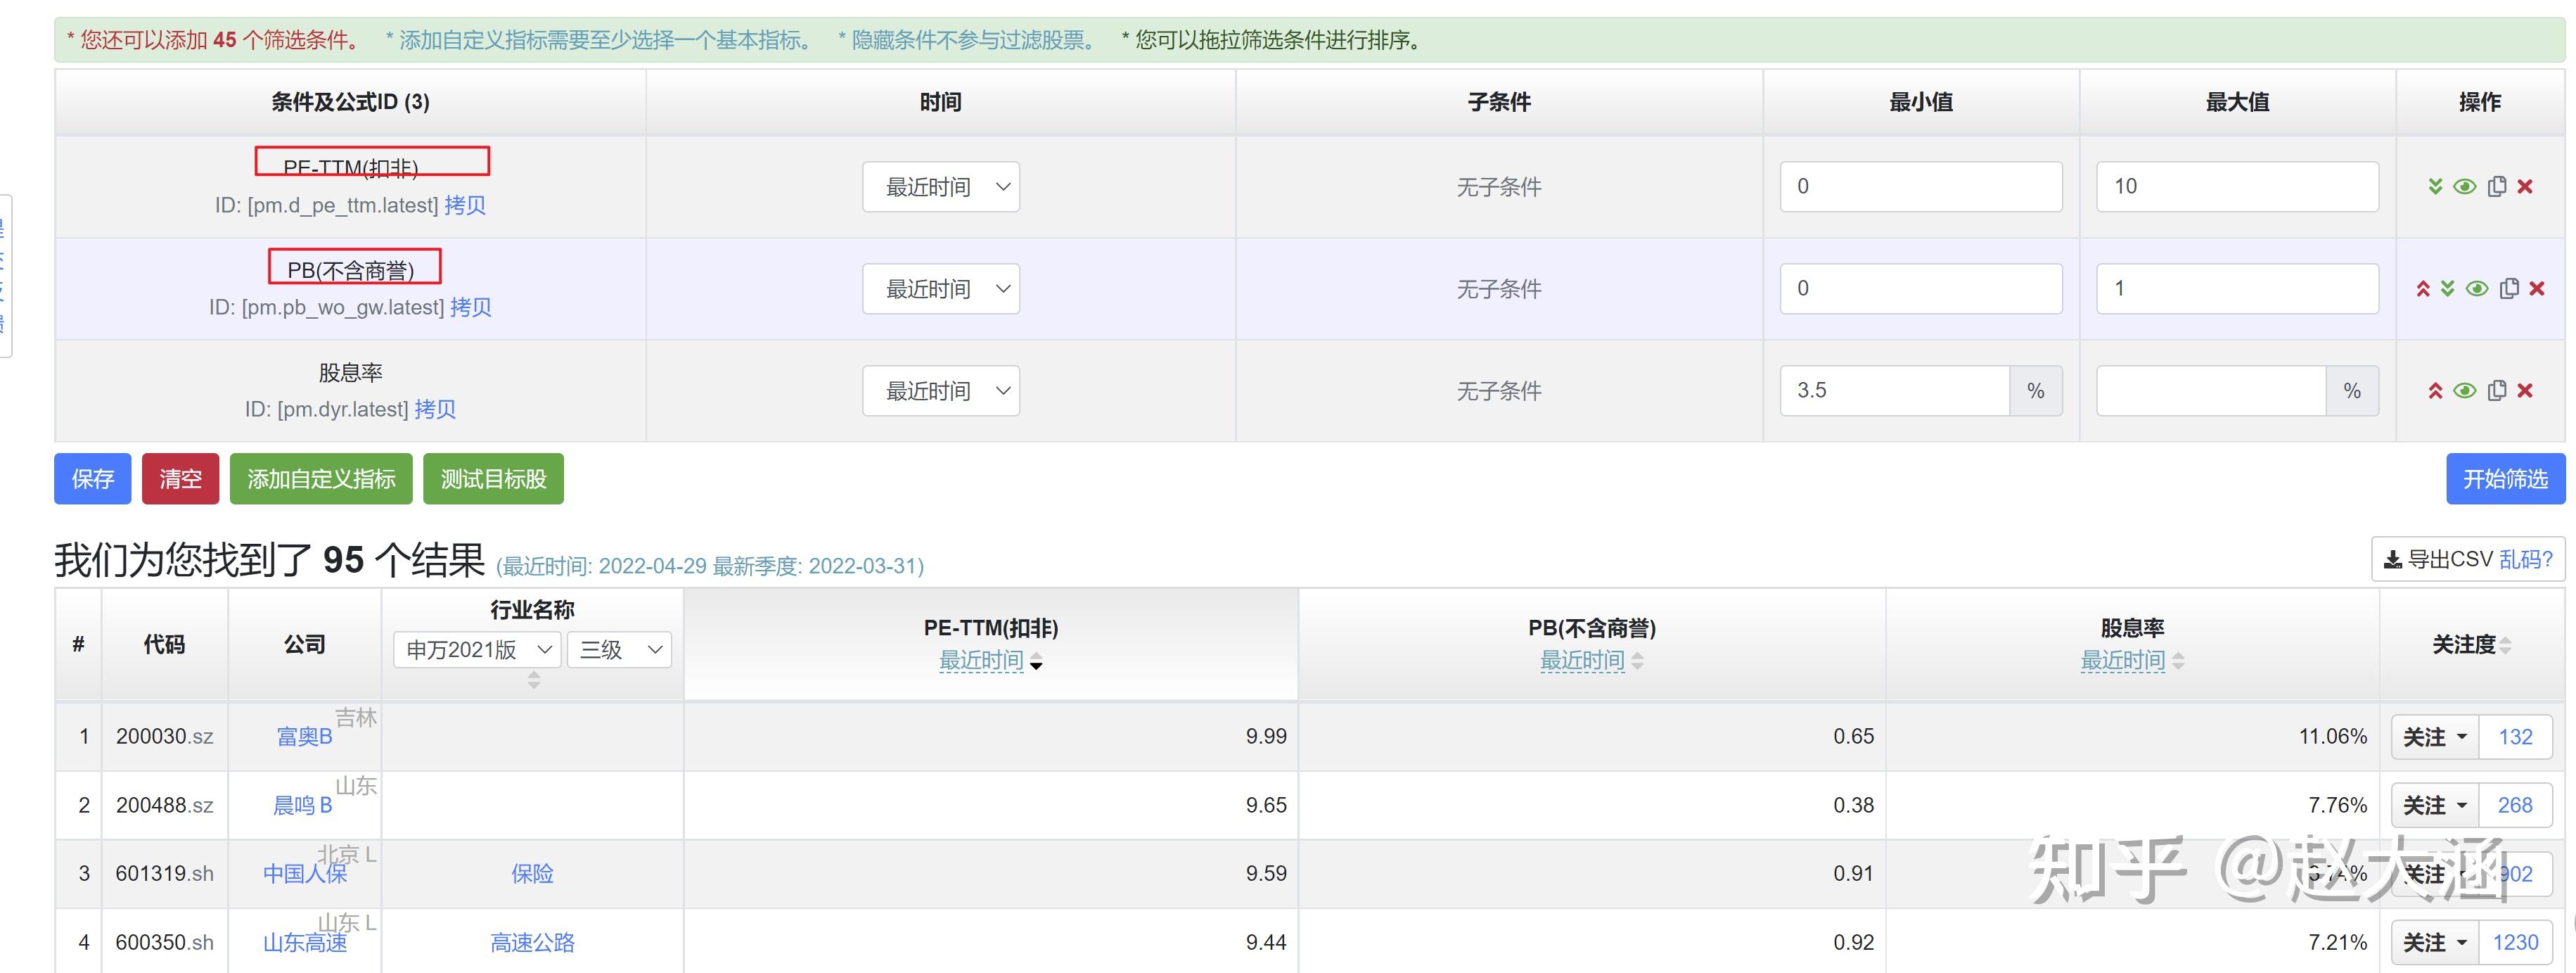The width and height of the screenshot is (2576, 973).
Task: Open 时间 dropdown for 股息率 row
Action: [x=941, y=391]
